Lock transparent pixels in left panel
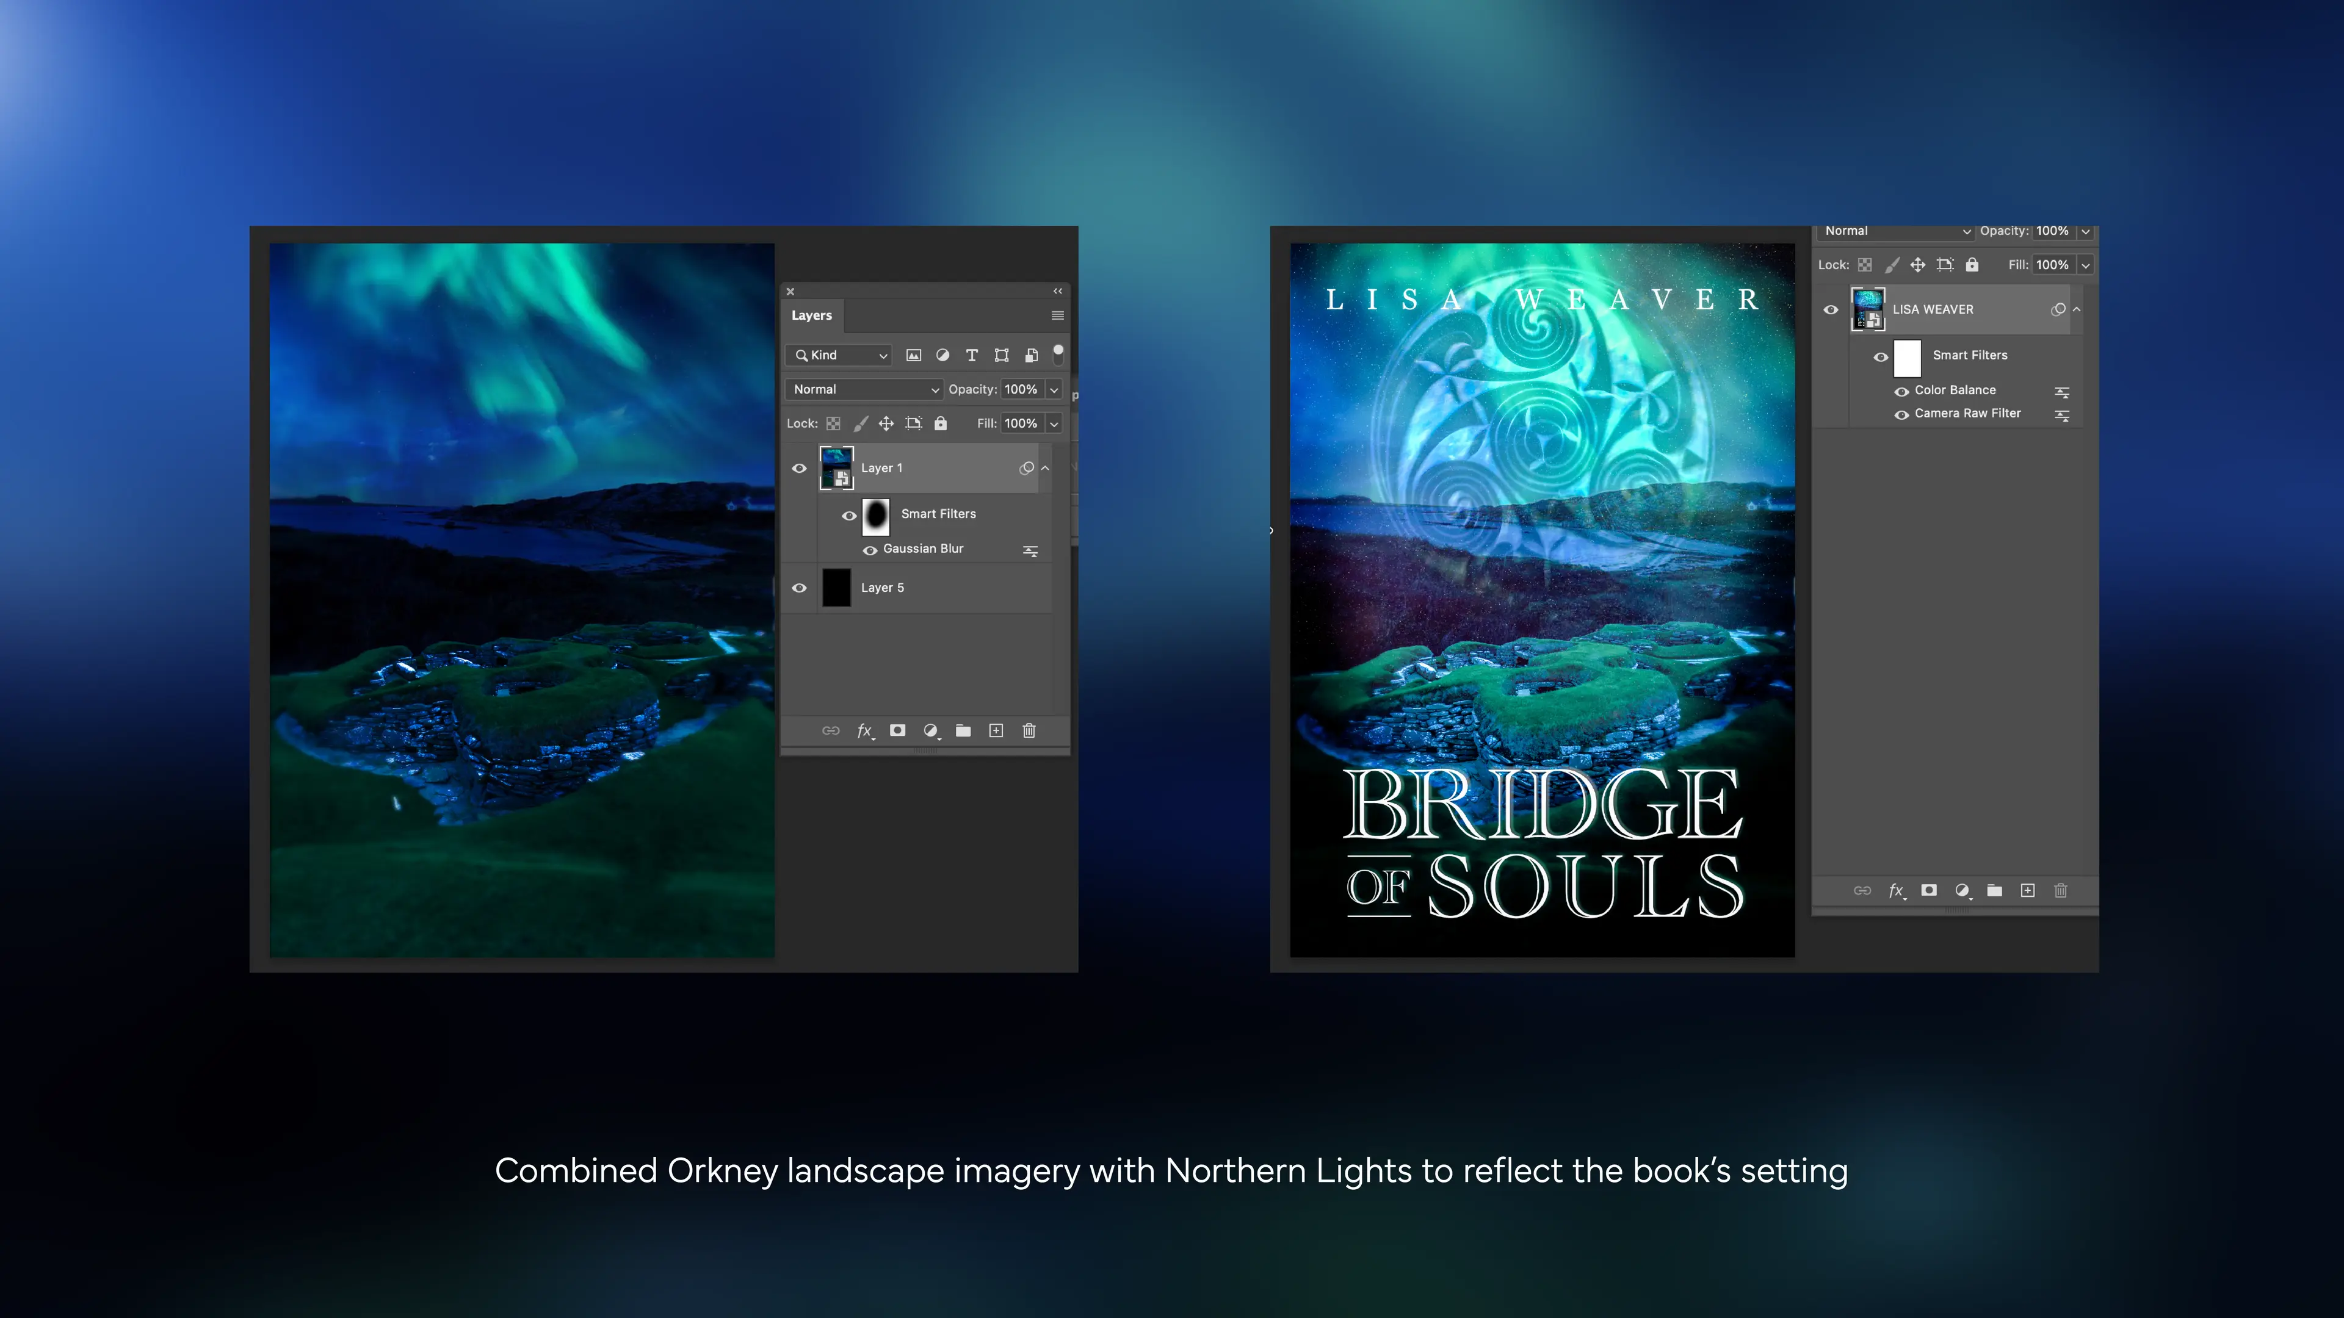This screenshot has width=2344, height=1318. click(833, 424)
